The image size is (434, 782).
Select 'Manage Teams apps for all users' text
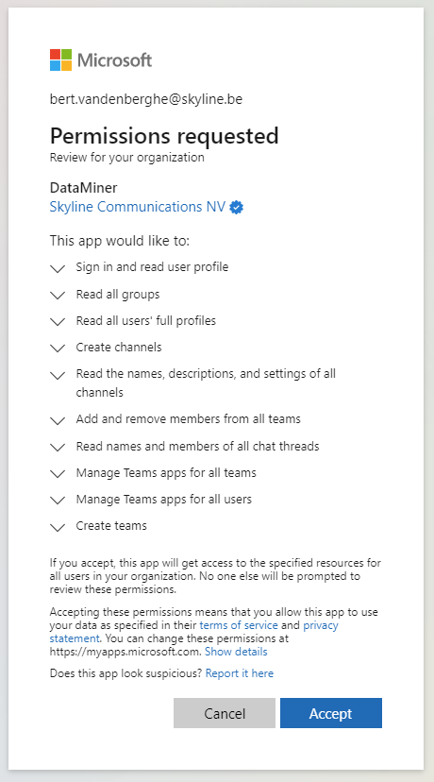(164, 499)
